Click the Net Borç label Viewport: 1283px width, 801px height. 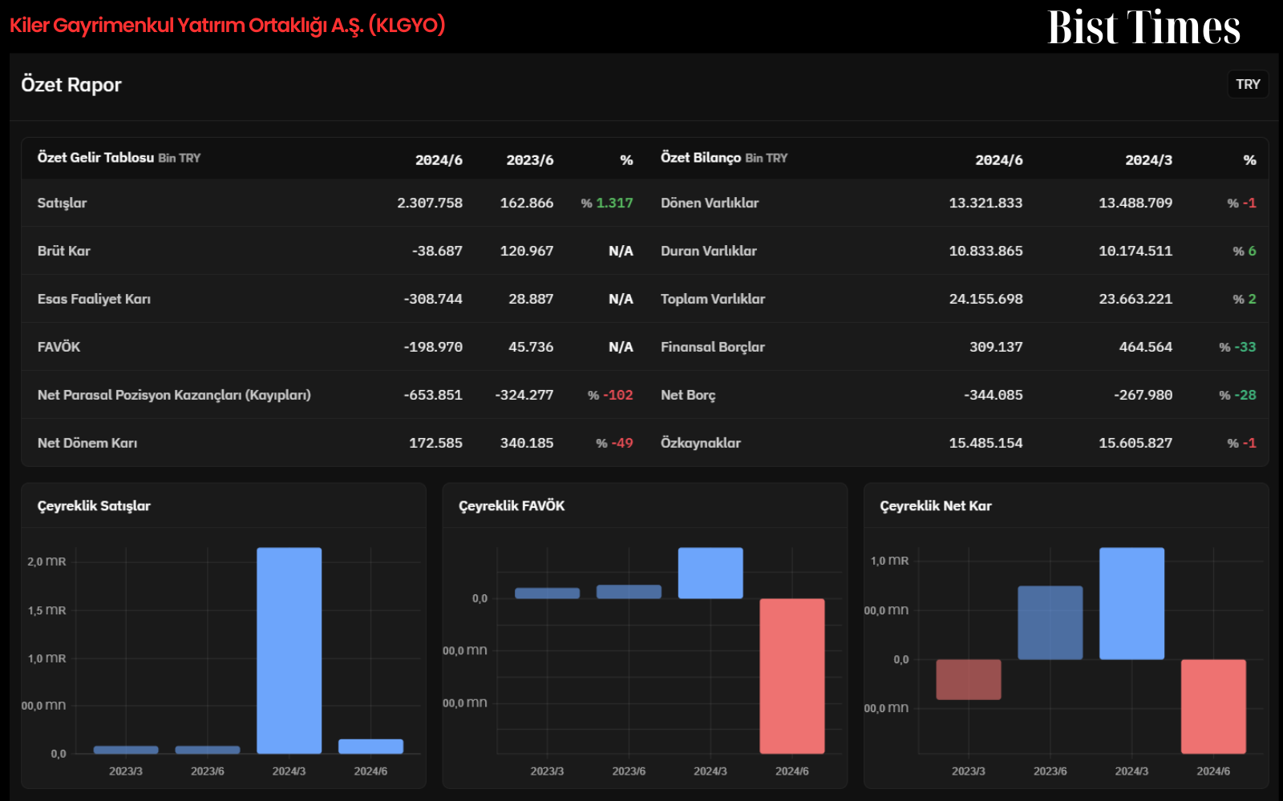688,395
